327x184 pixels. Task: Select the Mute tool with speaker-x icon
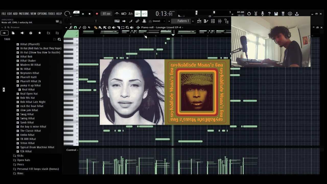pos(114,27)
